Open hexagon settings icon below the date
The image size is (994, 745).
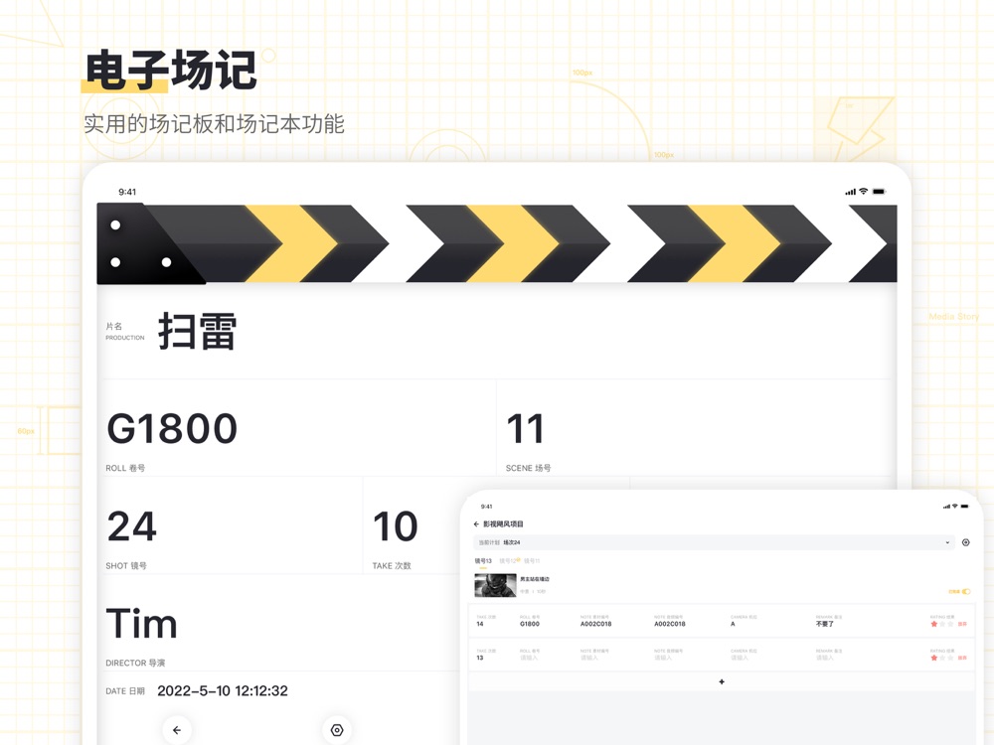click(337, 730)
